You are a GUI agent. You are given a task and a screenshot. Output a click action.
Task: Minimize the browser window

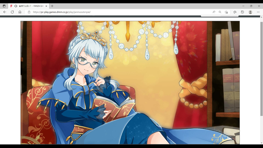tap(243, 6)
